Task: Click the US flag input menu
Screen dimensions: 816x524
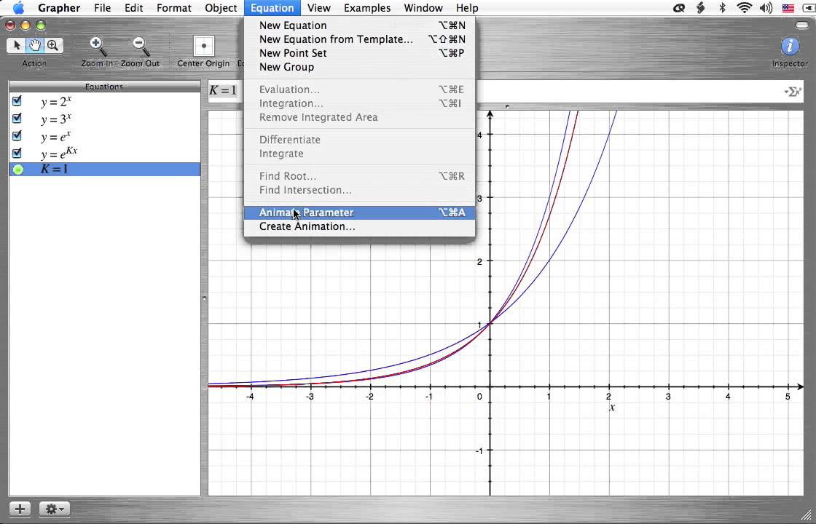Action: pos(788,7)
